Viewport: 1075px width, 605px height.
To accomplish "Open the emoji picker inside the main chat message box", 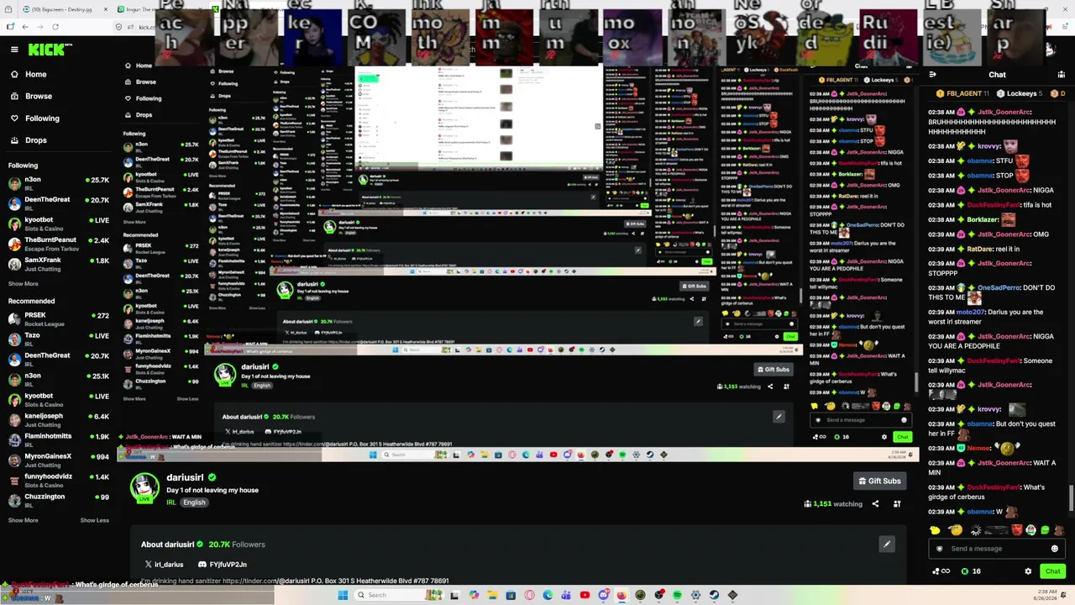I will coord(1055,549).
